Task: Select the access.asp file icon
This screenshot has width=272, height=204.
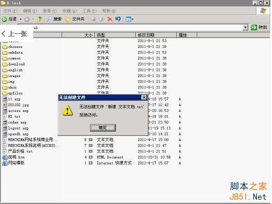Action: point(5,111)
